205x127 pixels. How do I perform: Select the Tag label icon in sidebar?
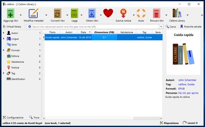(x=8, y=73)
